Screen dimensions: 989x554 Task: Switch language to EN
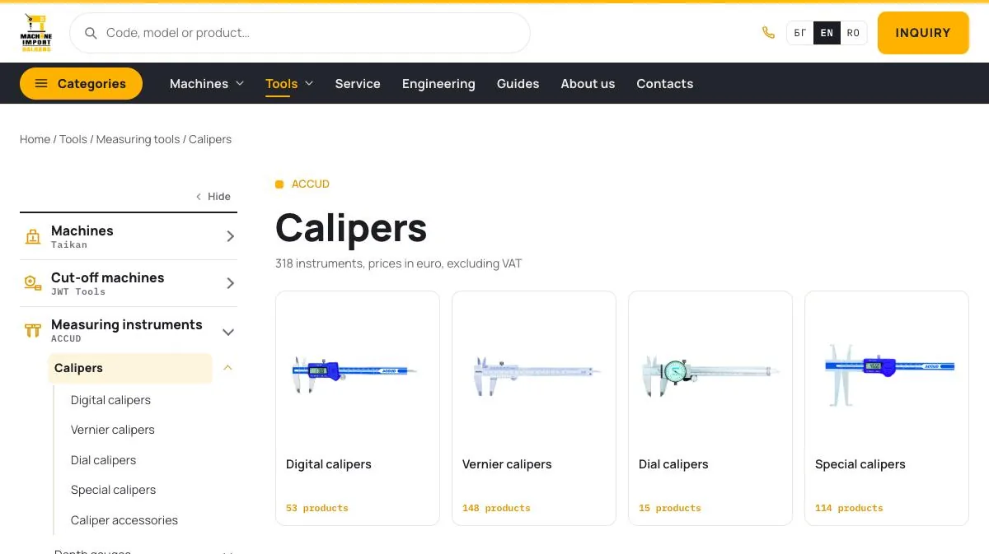click(x=827, y=33)
